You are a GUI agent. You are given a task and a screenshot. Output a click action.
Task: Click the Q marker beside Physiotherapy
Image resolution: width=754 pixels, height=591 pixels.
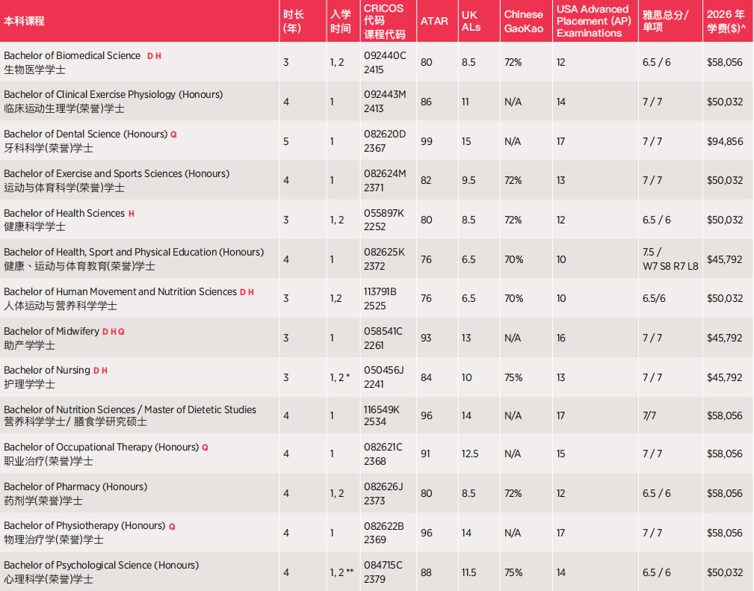pos(172,527)
